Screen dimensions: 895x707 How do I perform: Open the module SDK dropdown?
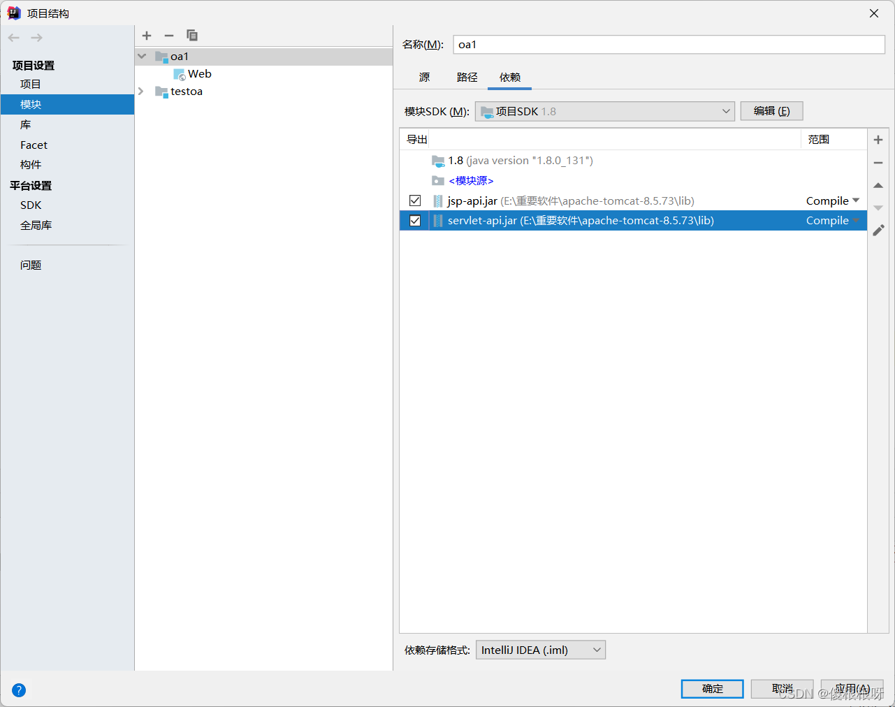(x=605, y=111)
